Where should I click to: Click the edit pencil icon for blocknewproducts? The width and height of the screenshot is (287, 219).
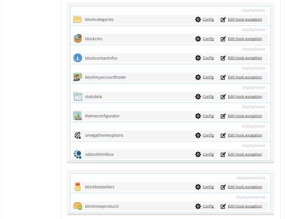tap(223, 206)
